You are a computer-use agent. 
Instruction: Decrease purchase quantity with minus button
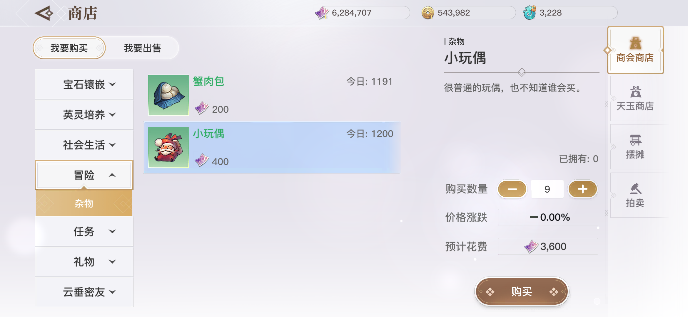pos(512,189)
